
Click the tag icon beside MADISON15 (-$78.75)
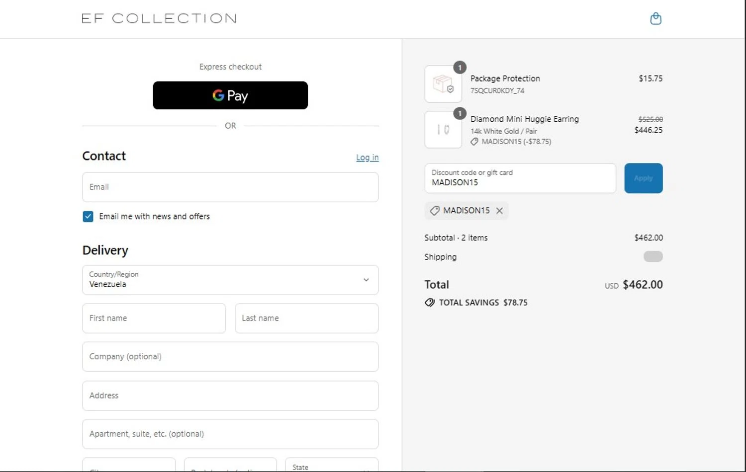click(474, 142)
